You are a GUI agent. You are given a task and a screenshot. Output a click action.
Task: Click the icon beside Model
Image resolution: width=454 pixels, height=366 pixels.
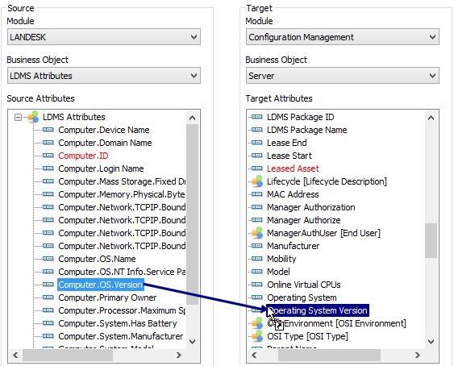(256, 272)
